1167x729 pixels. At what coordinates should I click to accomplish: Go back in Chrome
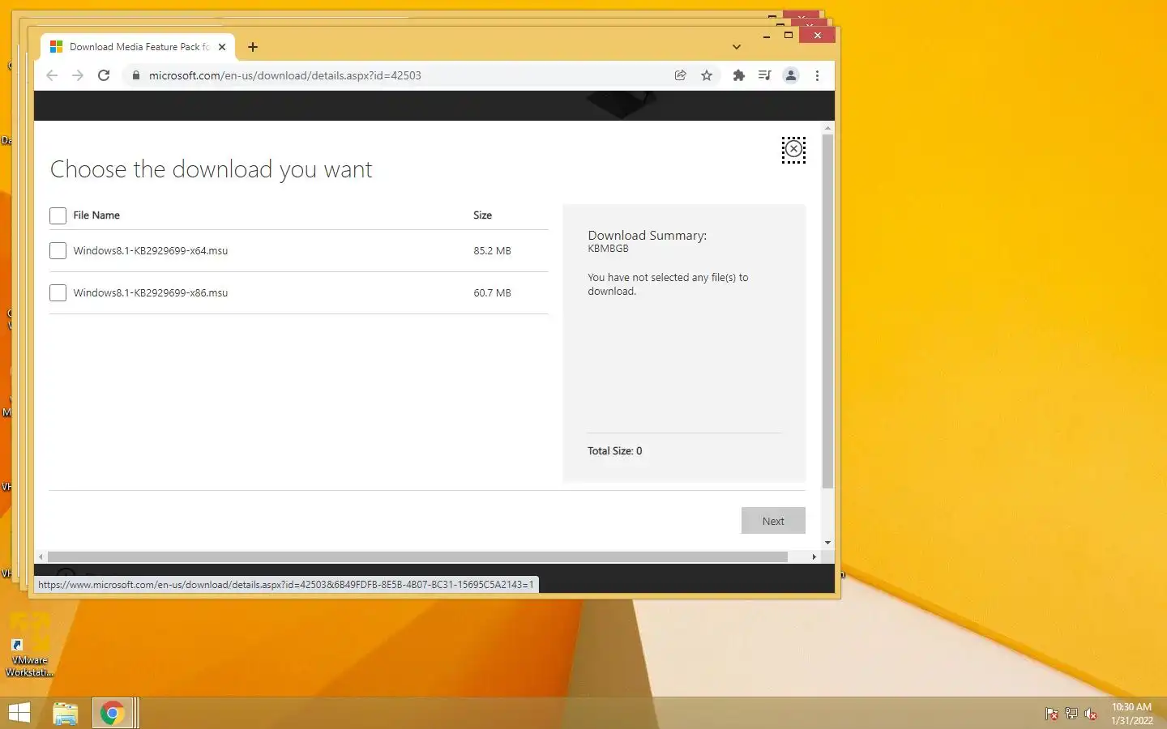(x=52, y=75)
